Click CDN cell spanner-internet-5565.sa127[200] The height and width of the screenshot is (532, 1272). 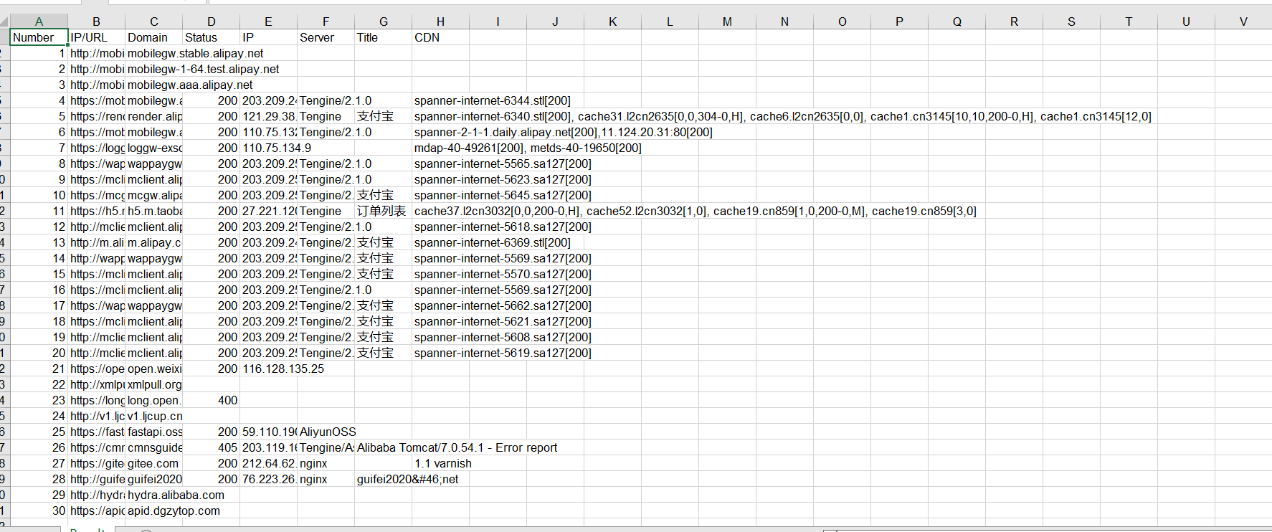point(503,163)
